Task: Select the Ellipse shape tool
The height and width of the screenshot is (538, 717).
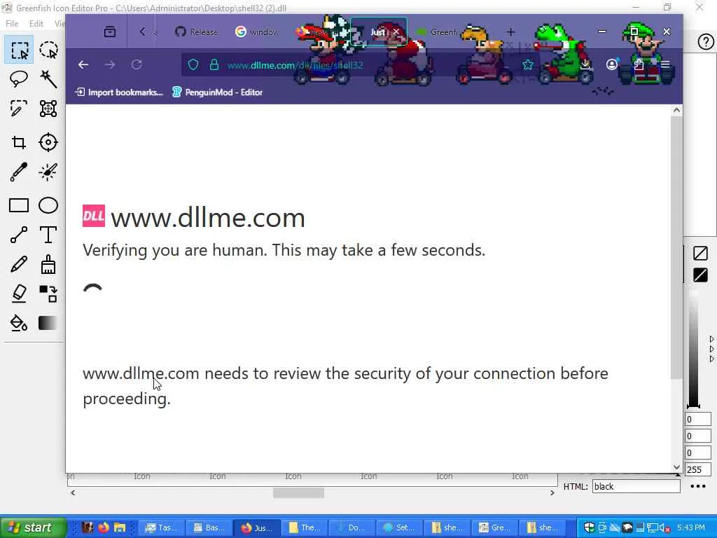Action: coord(48,205)
